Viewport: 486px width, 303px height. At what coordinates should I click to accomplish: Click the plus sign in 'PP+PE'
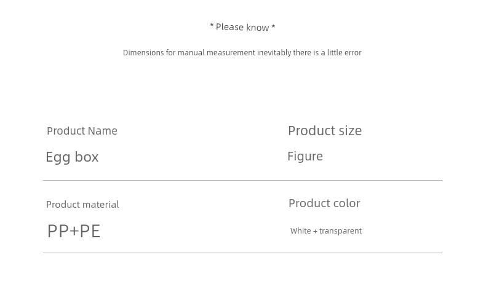pos(74,232)
